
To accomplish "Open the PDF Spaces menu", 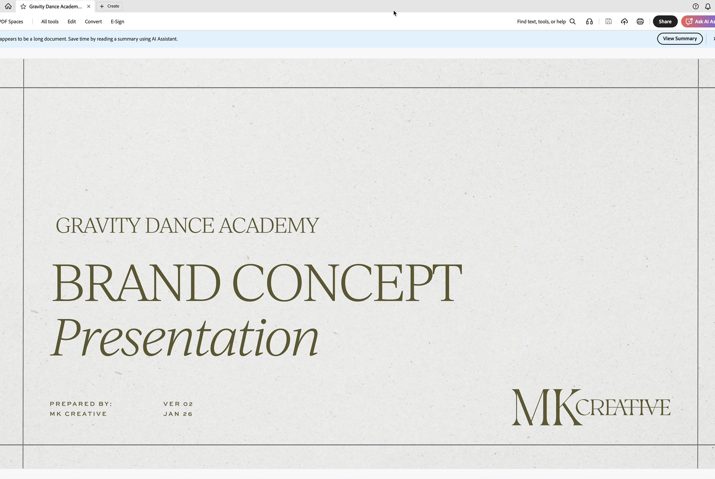I will pos(12,22).
